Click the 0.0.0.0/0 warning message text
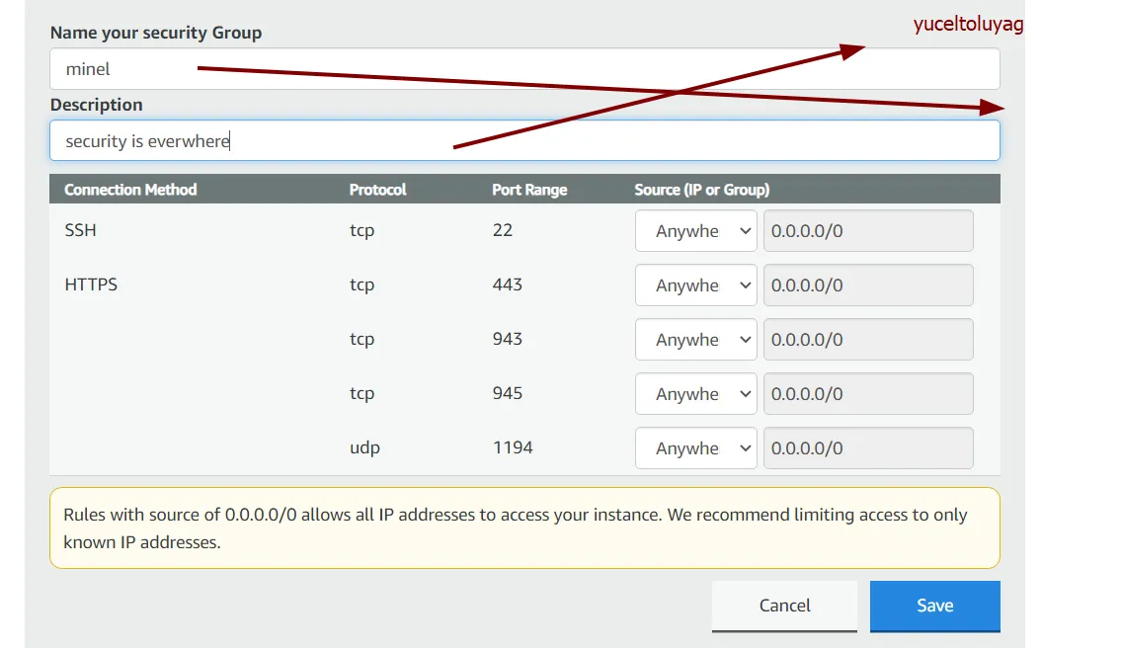The height and width of the screenshot is (648, 1122). [x=516, y=528]
